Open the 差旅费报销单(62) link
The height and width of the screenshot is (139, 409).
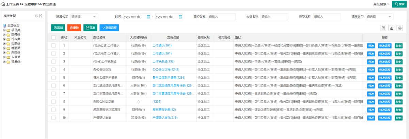[x=164, y=110]
